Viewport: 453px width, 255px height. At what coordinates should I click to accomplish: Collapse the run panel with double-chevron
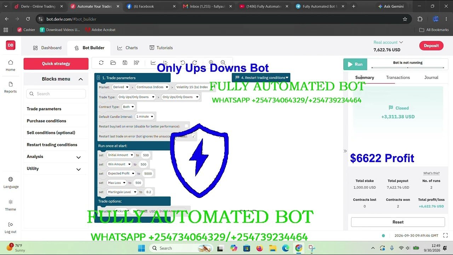[345, 151]
